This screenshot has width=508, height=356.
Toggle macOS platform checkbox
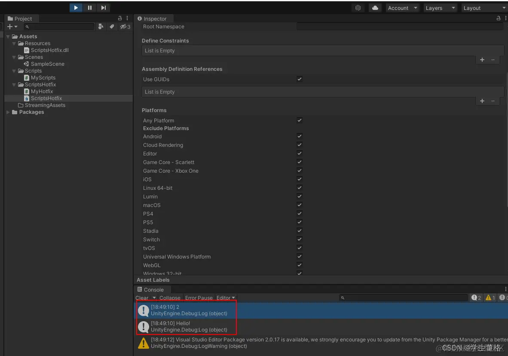click(x=300, y=204)
